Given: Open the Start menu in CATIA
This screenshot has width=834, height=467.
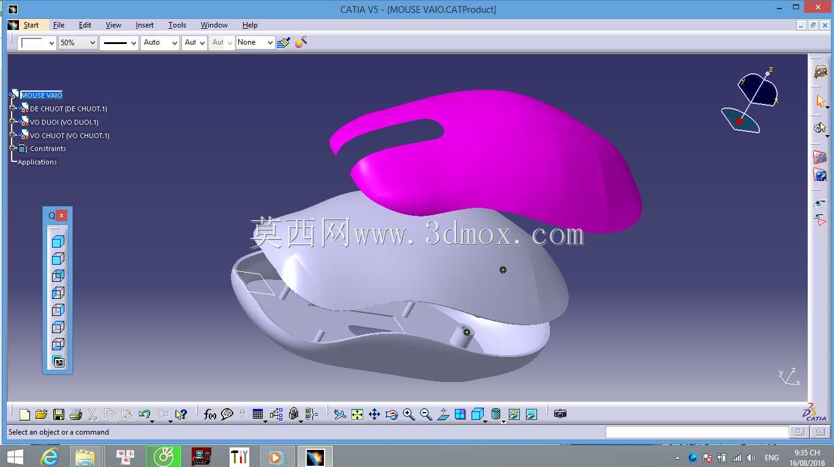Looking at the screenshot, I should (x=31, y=25).
